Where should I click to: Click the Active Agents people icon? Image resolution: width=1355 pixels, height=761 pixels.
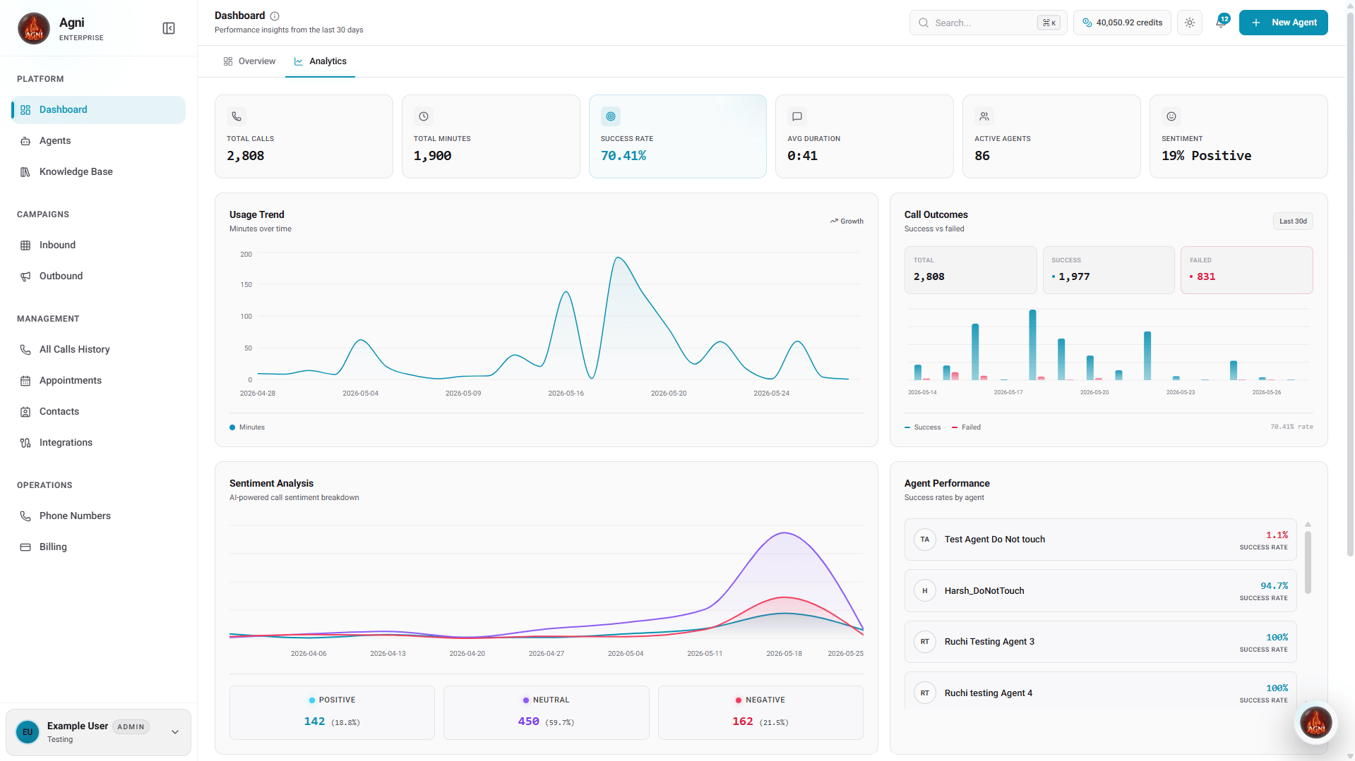[984, 116]
